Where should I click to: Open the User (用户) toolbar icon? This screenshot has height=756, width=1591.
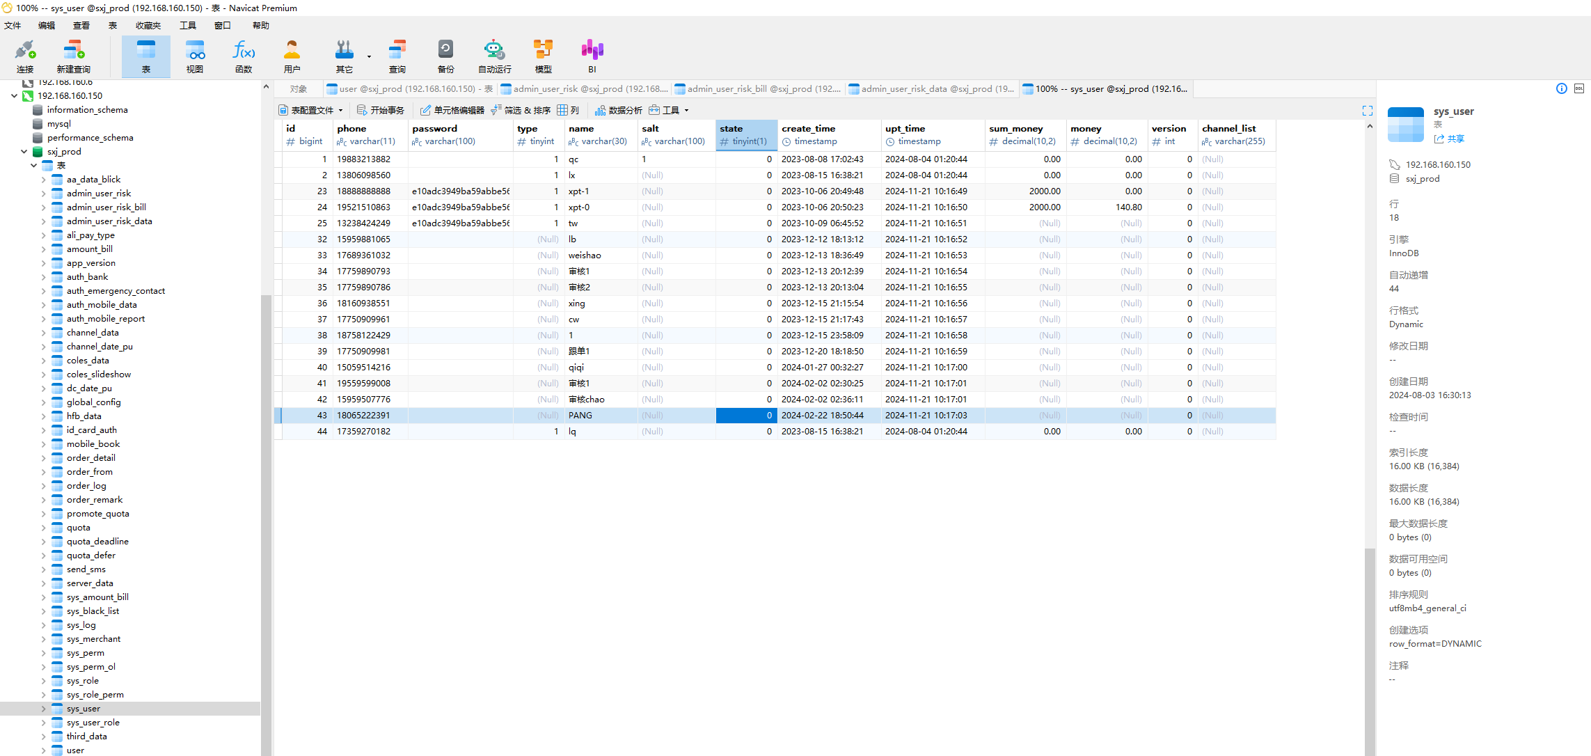pyautogui.click(x=292, y=56)
